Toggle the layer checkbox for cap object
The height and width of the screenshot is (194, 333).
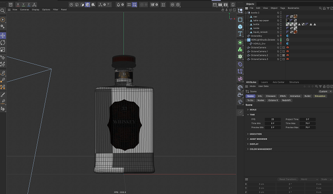tap(278, 17)
